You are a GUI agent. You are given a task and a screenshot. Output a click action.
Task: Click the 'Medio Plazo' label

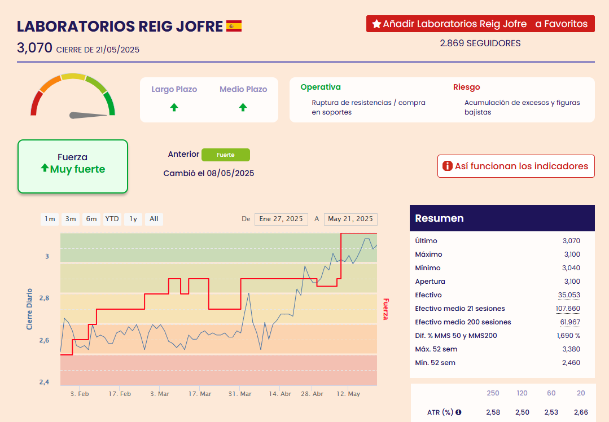point(243,89)
